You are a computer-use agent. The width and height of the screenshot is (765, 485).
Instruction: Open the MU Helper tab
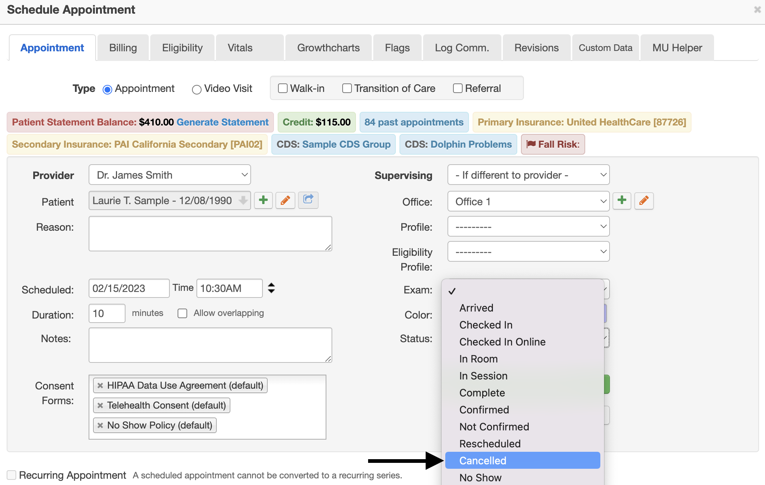click(x=677, y=48)
